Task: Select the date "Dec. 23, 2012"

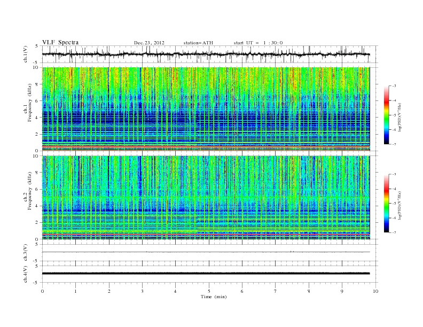Action: coord(149,43)
